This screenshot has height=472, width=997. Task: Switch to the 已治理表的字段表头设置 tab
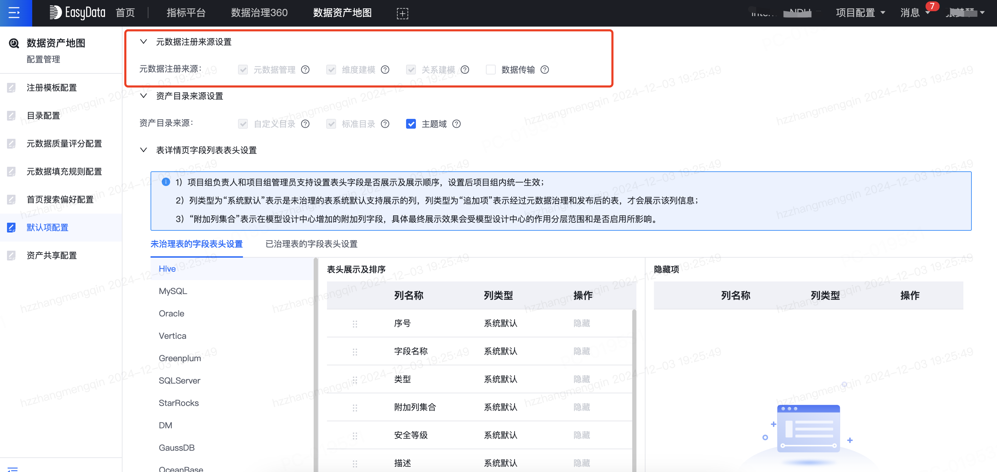311,244
